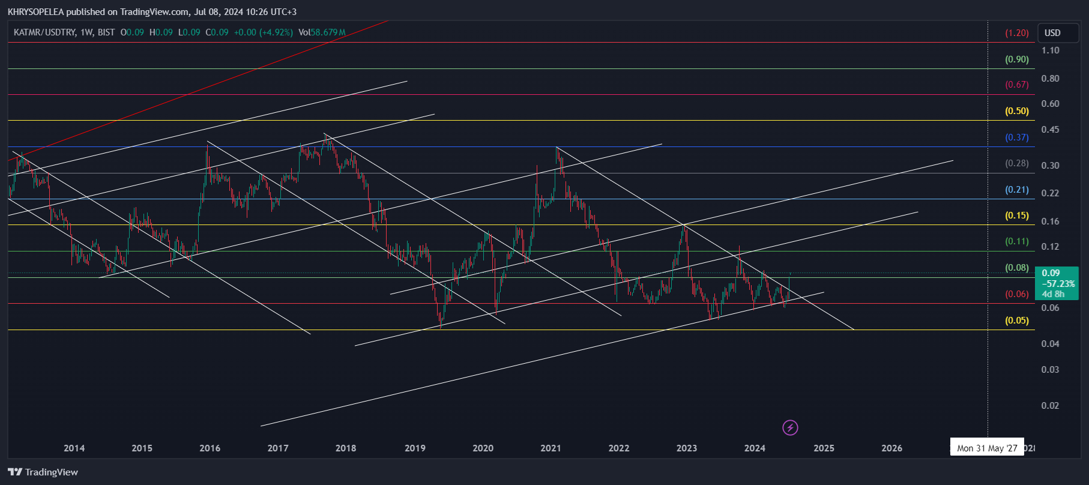
Task: Click the purple lightning bolt event icon
Action: tap(790, 427)
